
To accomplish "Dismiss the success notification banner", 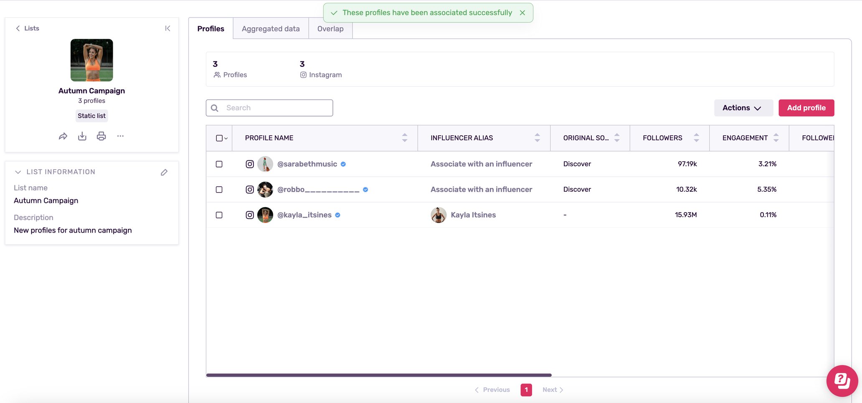I will [x=522, y=13].
